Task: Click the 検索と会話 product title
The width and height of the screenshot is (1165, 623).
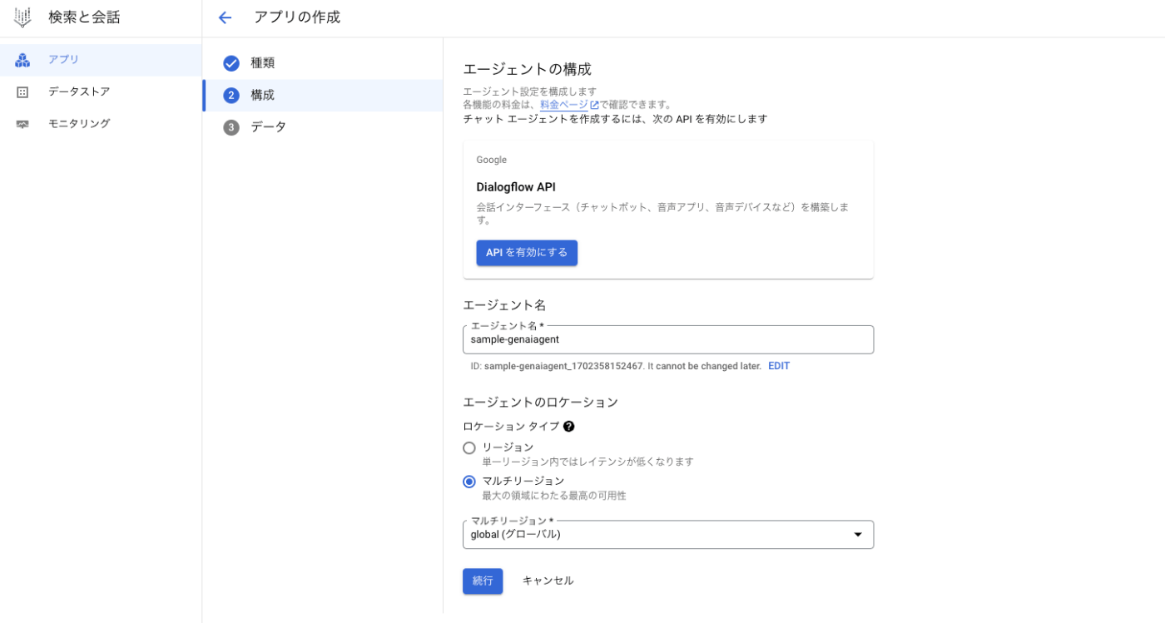Action: tap(84, 17)
